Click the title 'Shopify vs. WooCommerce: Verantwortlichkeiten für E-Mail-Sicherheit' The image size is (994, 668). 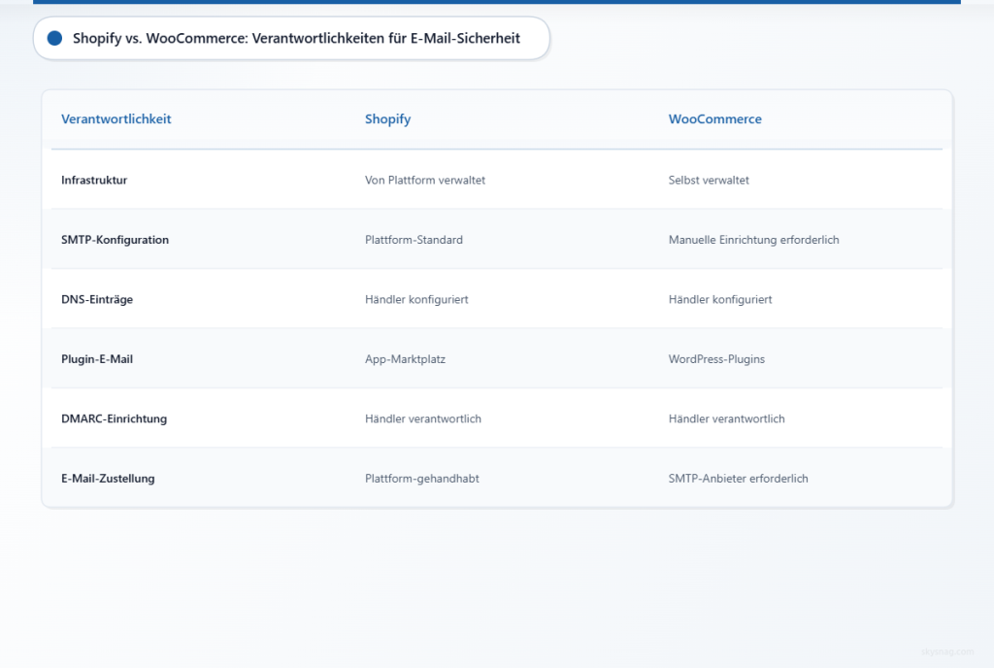(296, 38)
